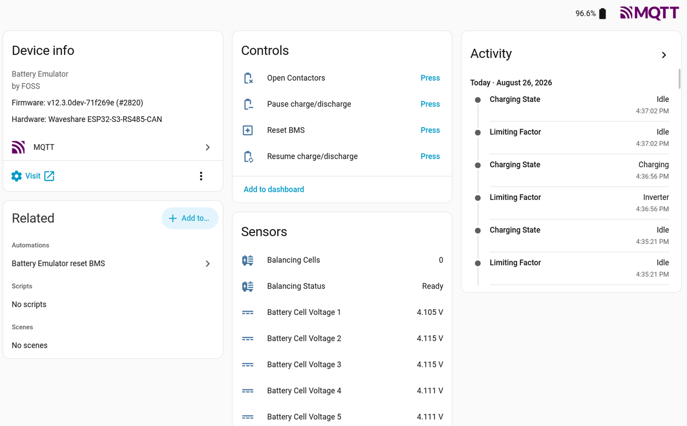This screenshot has width=687, height=426.
Task: Click the Open Contactors battery icon
Action: (248, 78)
